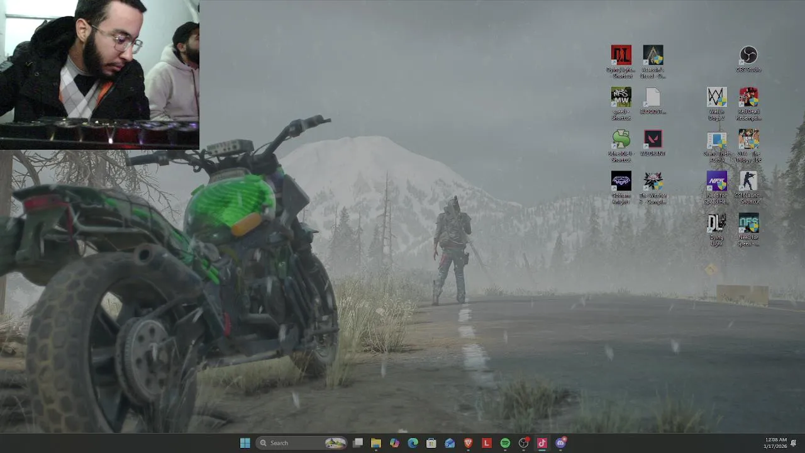This screenshot has width=805, height=453.
Task: Select the GTA The Trilogy DE icon
Action: pyautogui.click(x=748, y=146)
